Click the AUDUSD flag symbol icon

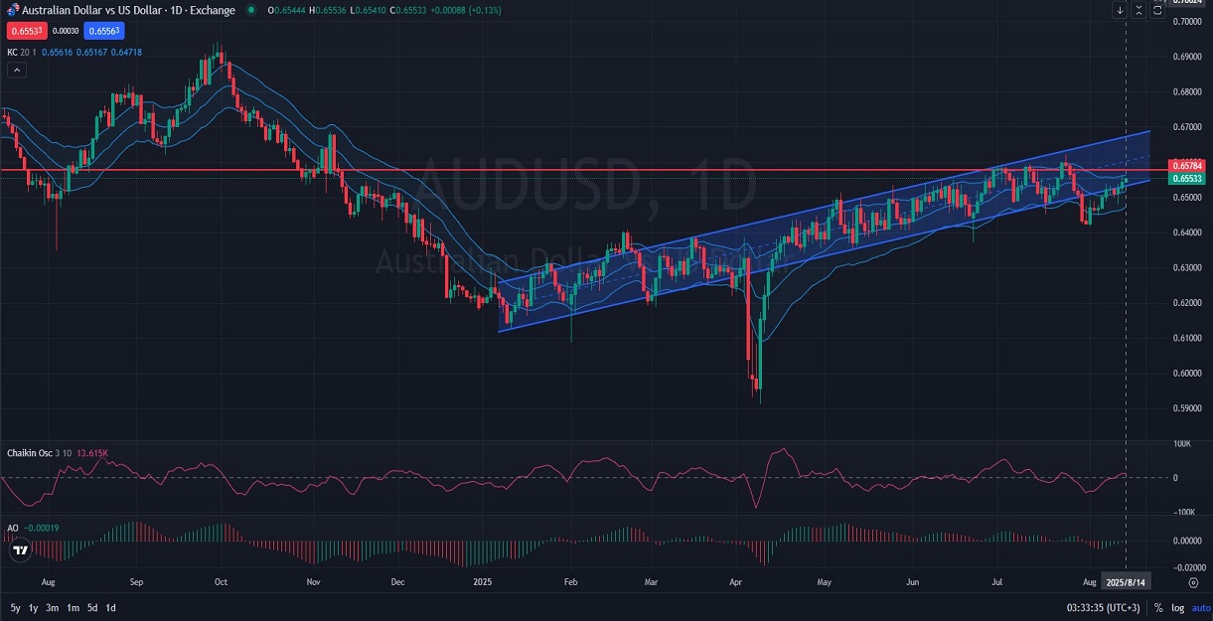(12, 10)
